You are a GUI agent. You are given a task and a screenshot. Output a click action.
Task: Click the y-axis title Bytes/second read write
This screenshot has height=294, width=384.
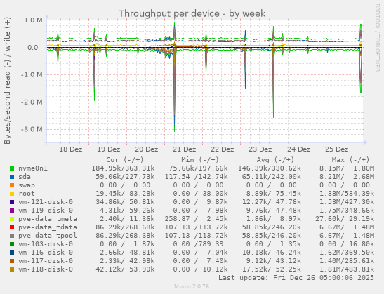[7, 81]
